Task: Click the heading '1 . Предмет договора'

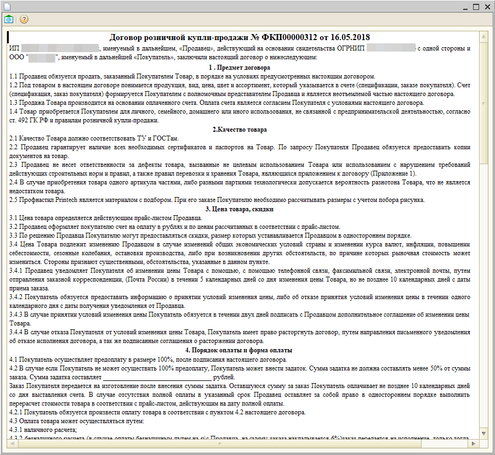Action: pos(240,67)
